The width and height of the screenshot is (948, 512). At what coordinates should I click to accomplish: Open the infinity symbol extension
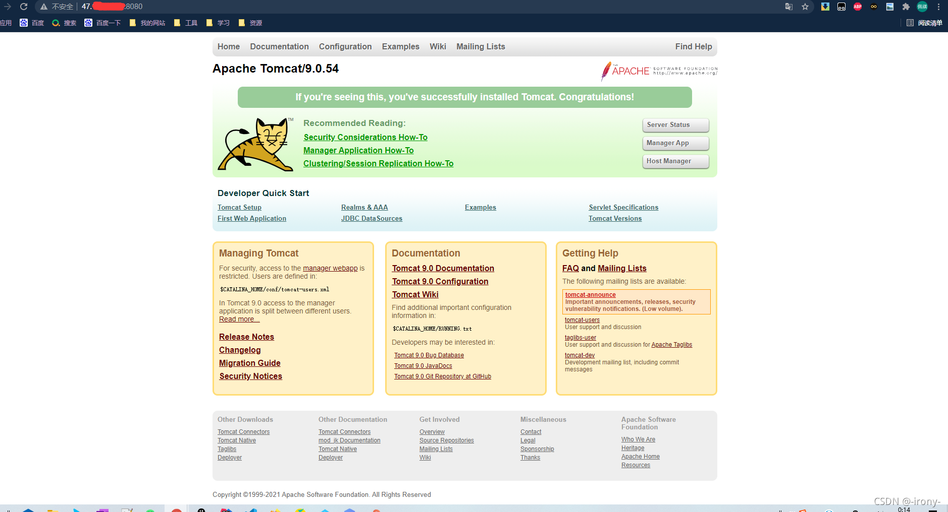click(x=874, y=7)
